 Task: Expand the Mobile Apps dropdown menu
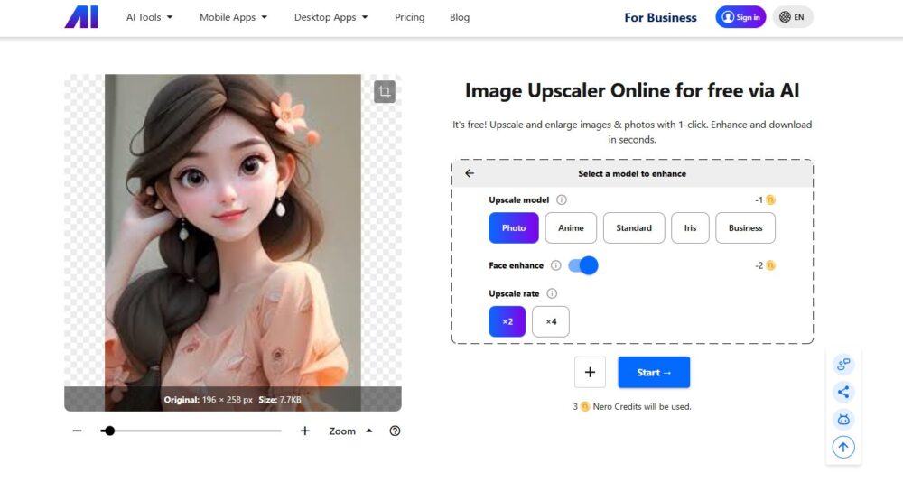pos(233,17)
